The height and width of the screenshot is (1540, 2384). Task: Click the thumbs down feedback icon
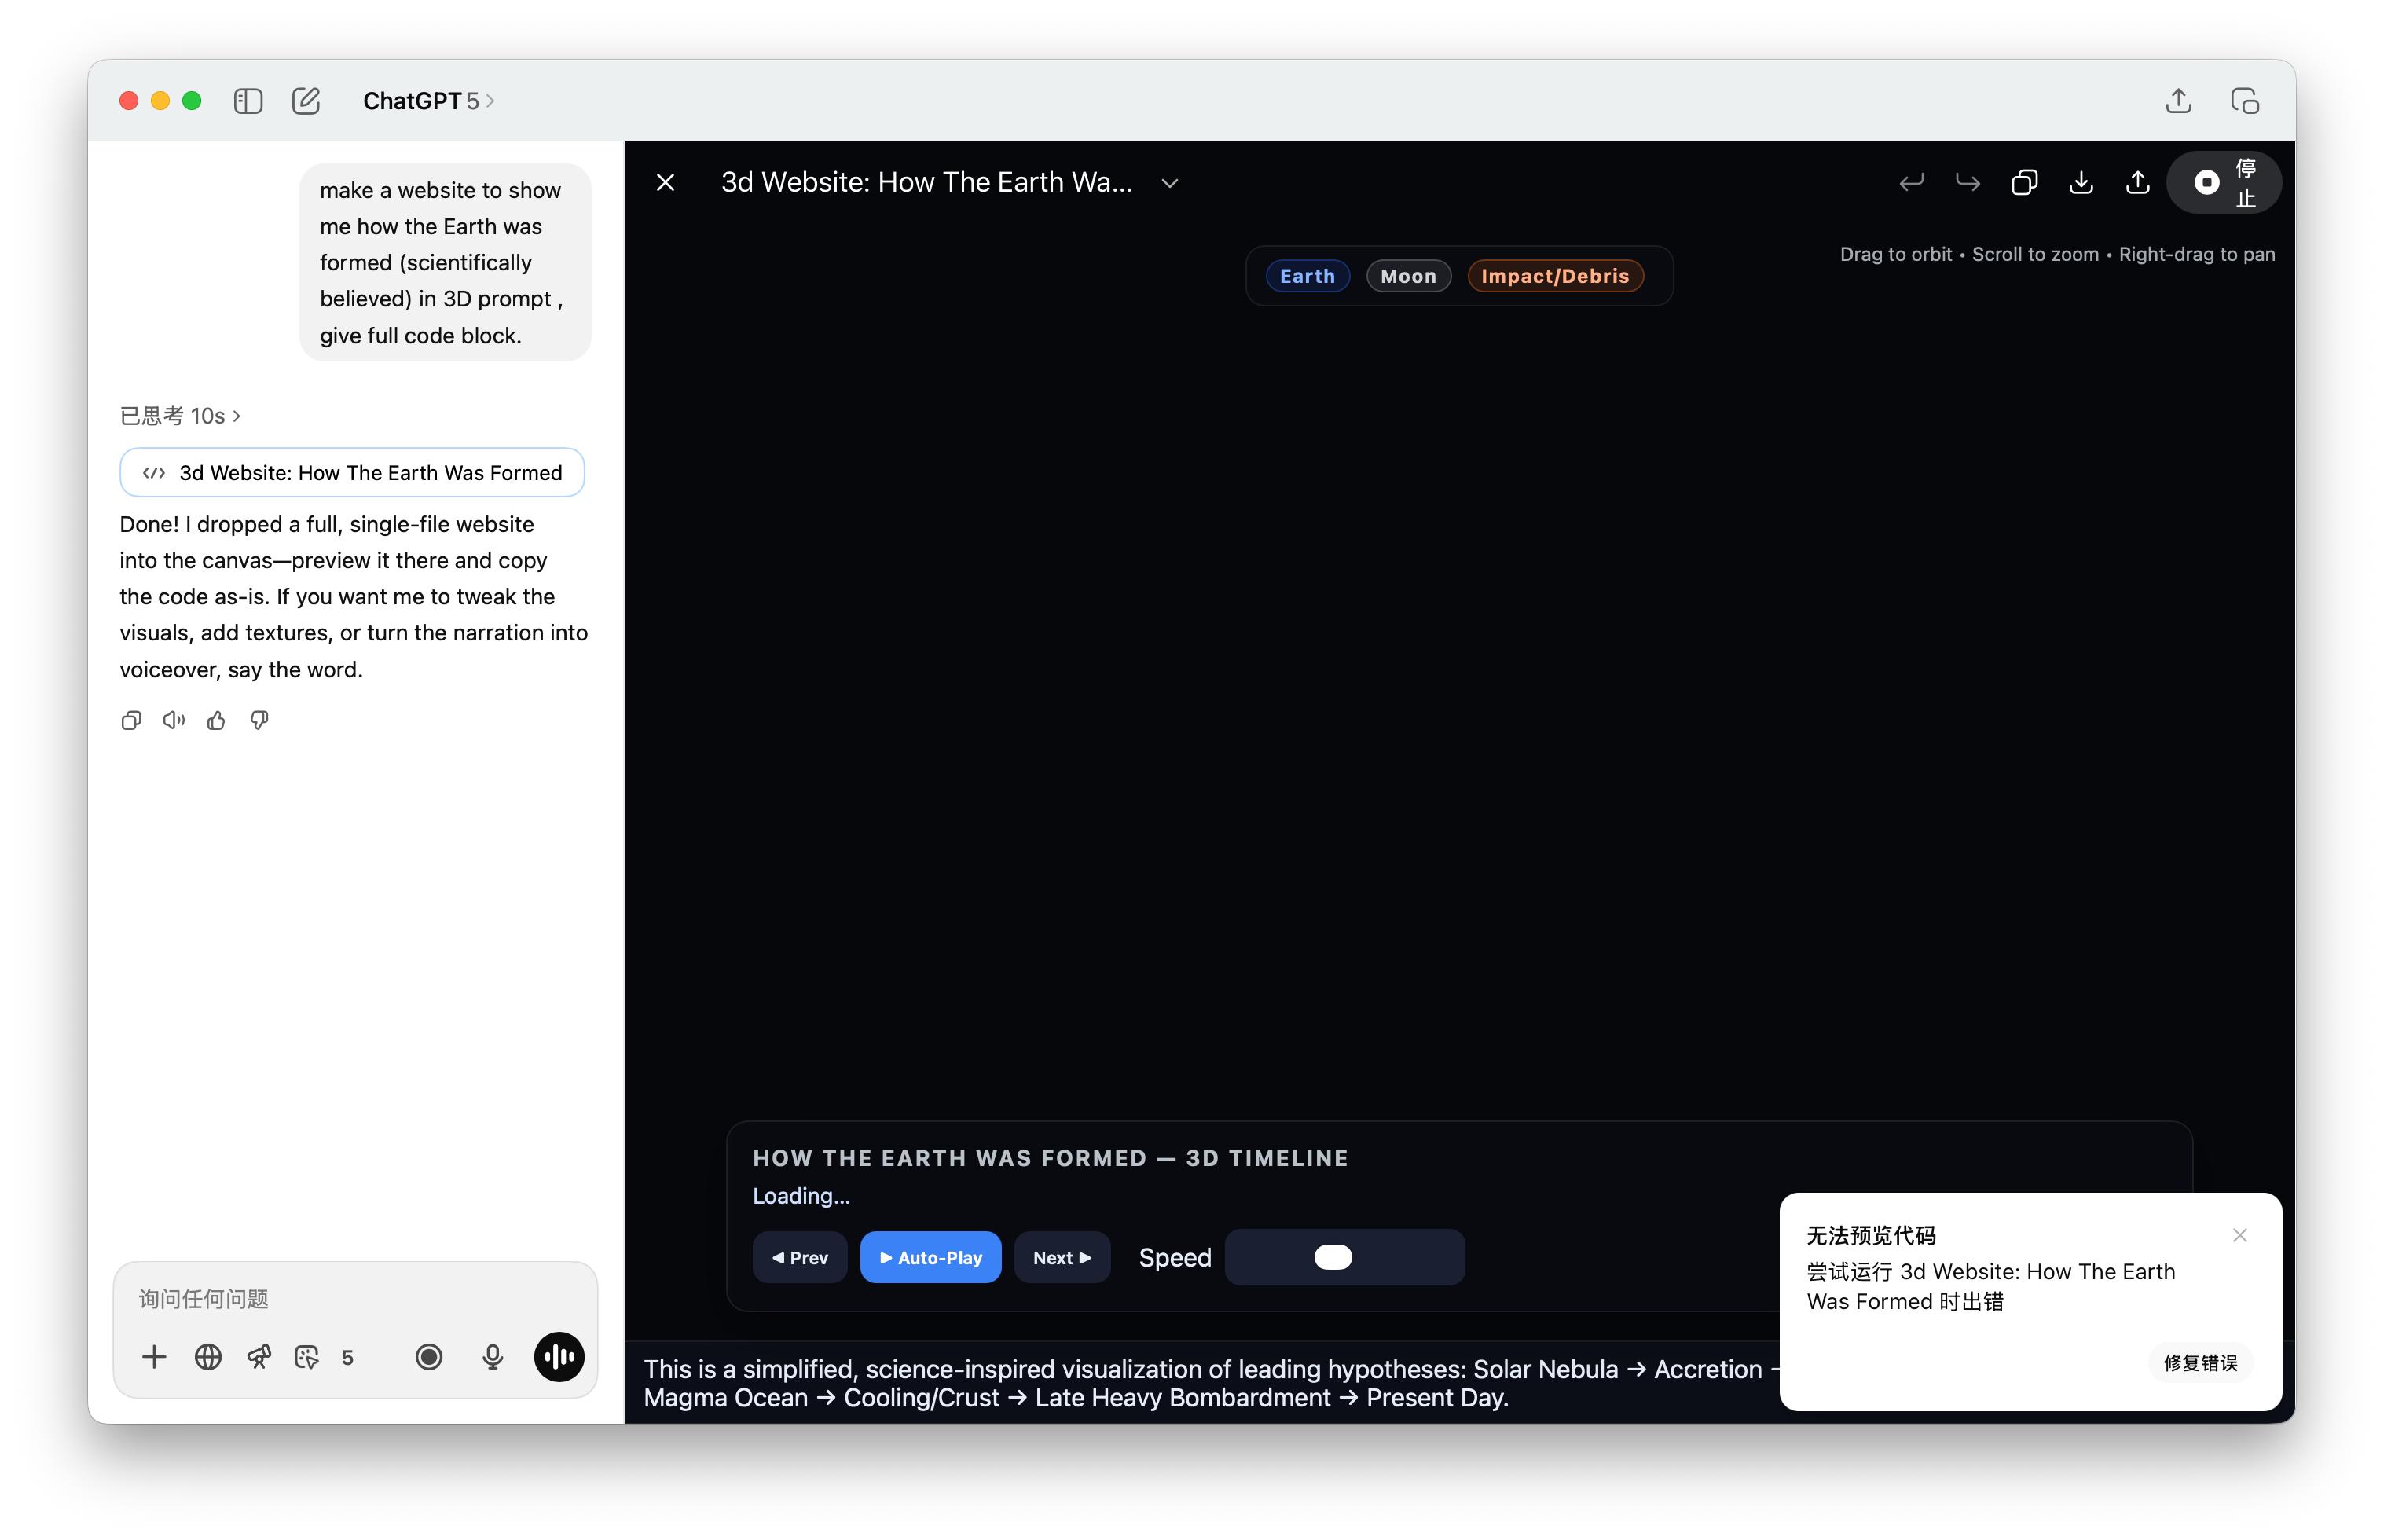tap(259, 720)
